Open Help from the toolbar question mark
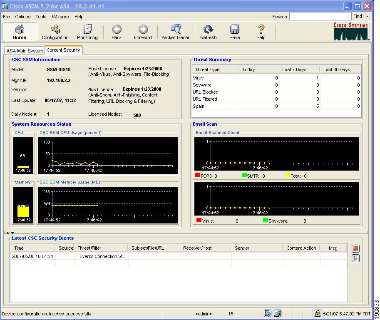The width and height of the screenshot is (380, 320). (x=261, y=32)
